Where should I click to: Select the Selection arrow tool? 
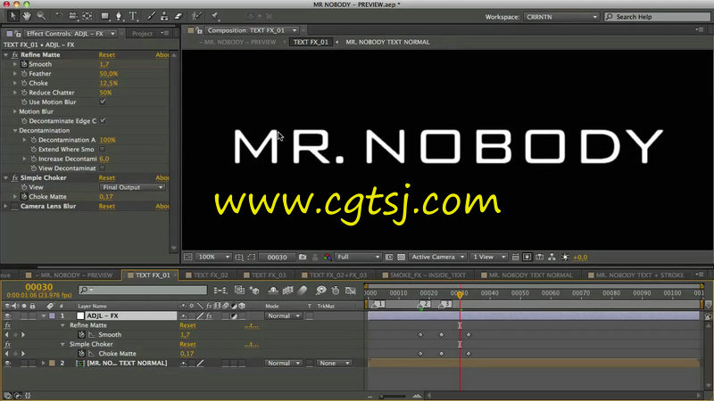(x=12, y=16)
